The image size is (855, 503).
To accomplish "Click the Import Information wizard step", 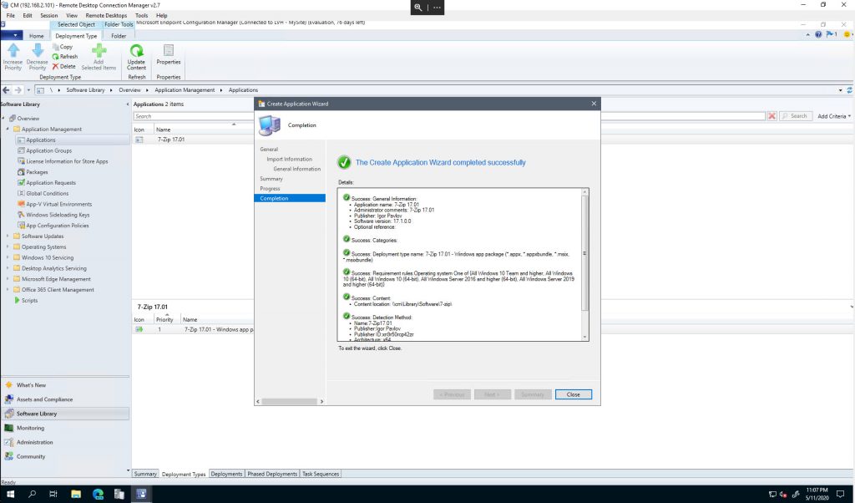I will pos(290,160).
